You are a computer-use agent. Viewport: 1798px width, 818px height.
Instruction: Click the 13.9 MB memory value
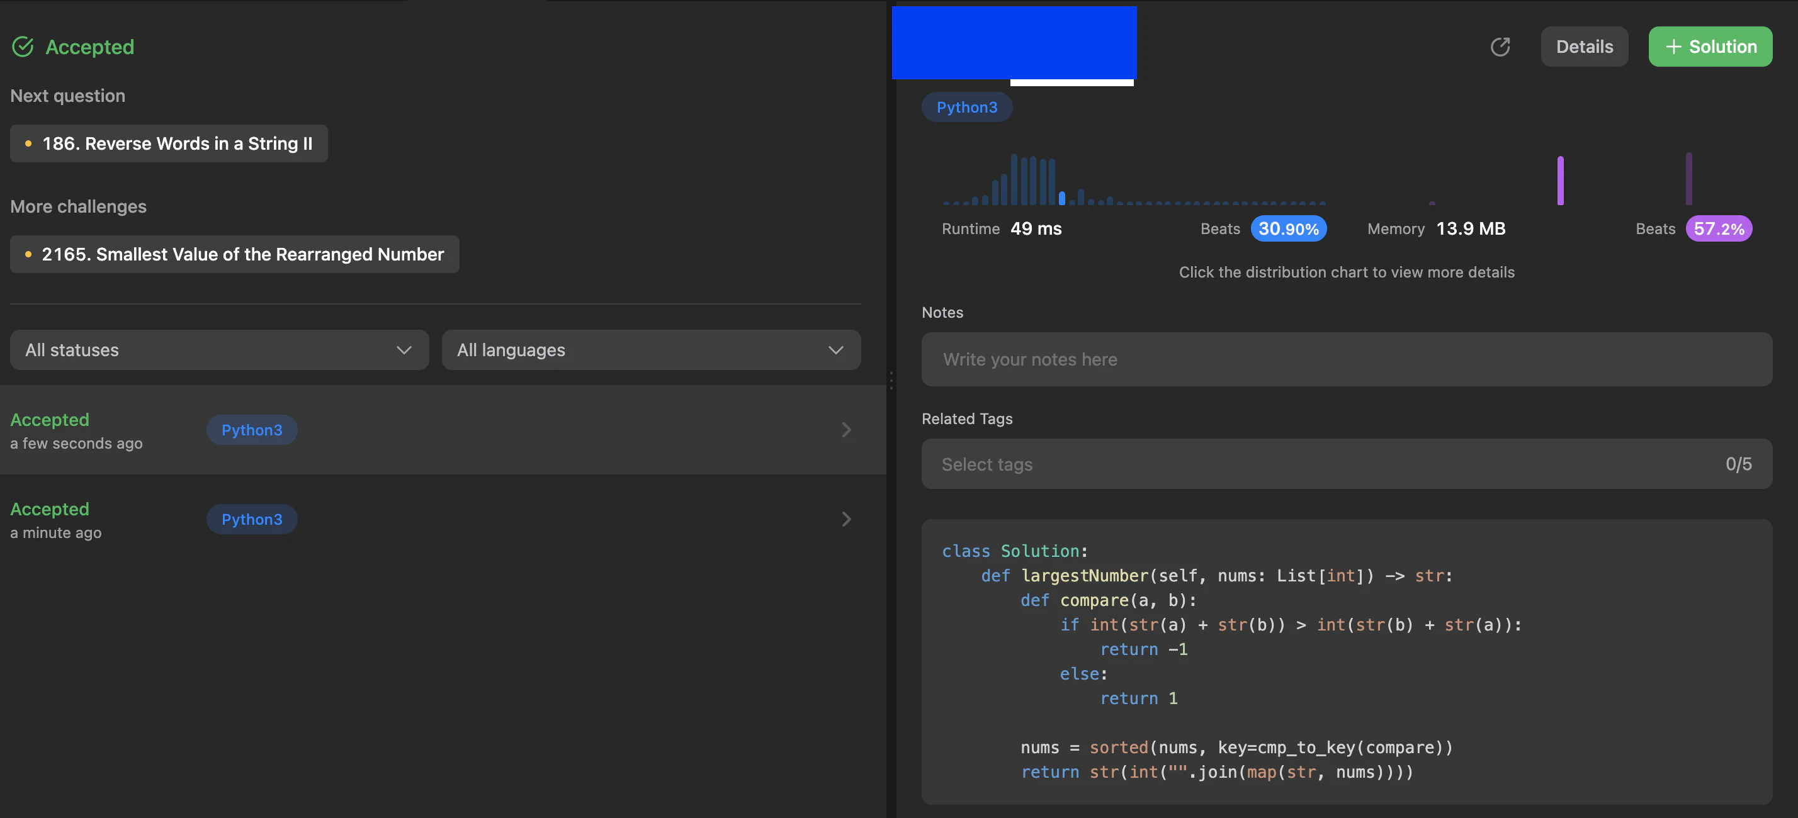1471,229
